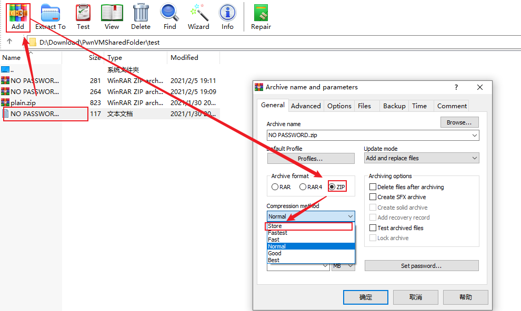The image size is (521, 311).
Task: Click the Set password button
Action: (421, 266)
